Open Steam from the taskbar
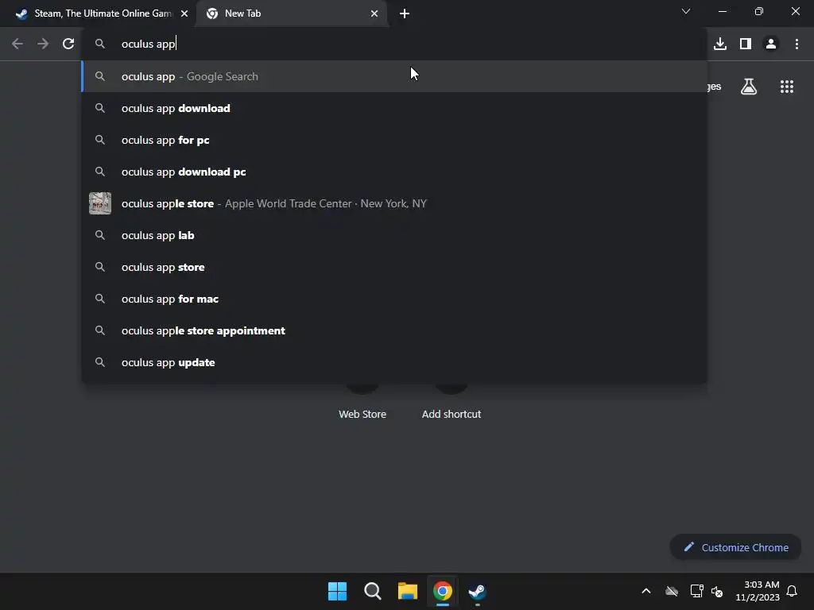The width and height of the screenshot is (814, 610). tap(477, 591)
